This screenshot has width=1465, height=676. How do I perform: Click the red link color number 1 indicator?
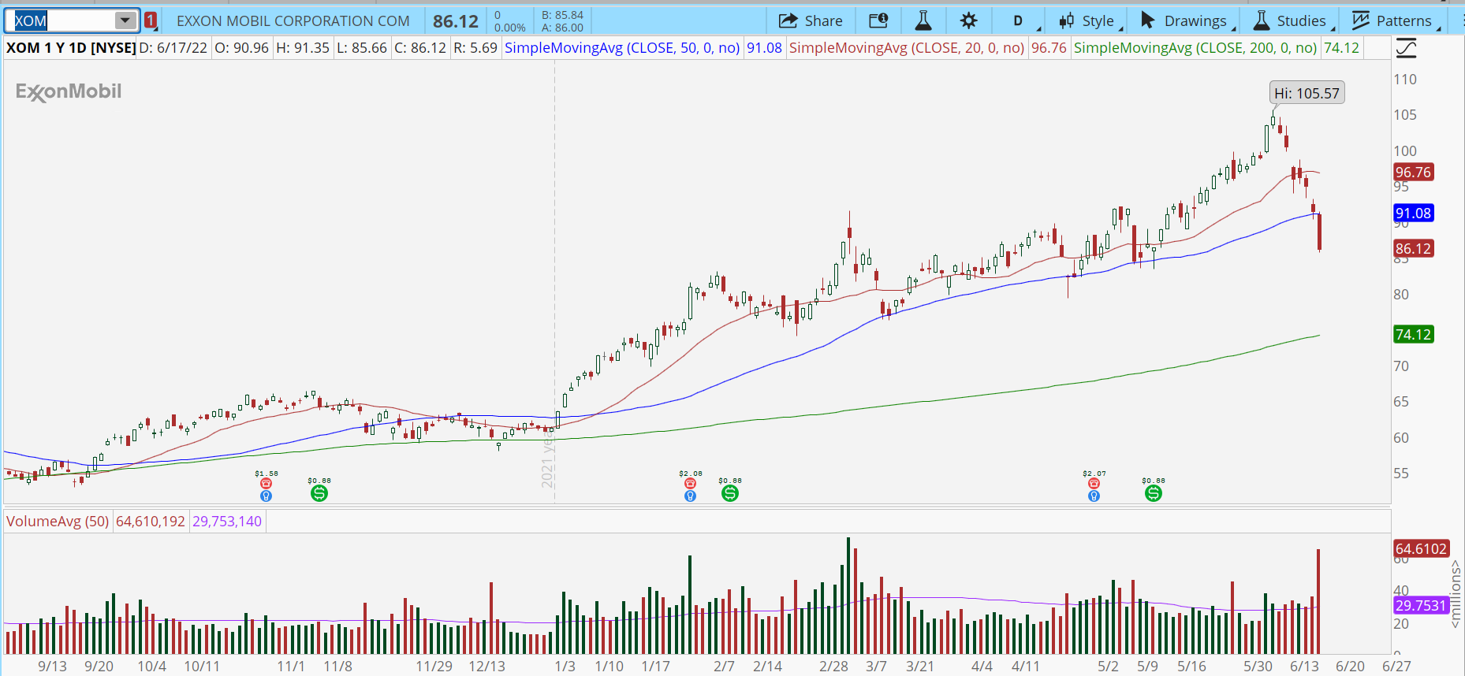point(150,20)
